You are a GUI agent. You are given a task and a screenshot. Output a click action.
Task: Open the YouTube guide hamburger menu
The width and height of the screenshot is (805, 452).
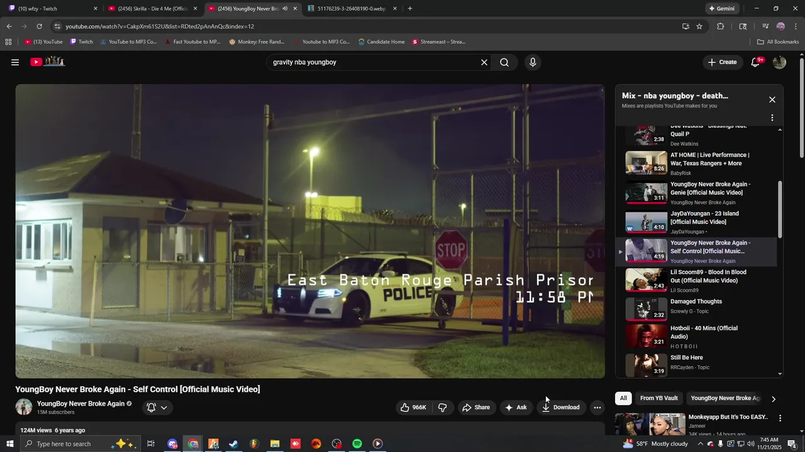pos(15,62)
